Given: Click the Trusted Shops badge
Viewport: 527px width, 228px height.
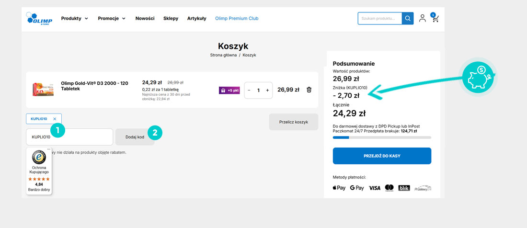Looking at the screenshot, I should click(x=39, y=171).
